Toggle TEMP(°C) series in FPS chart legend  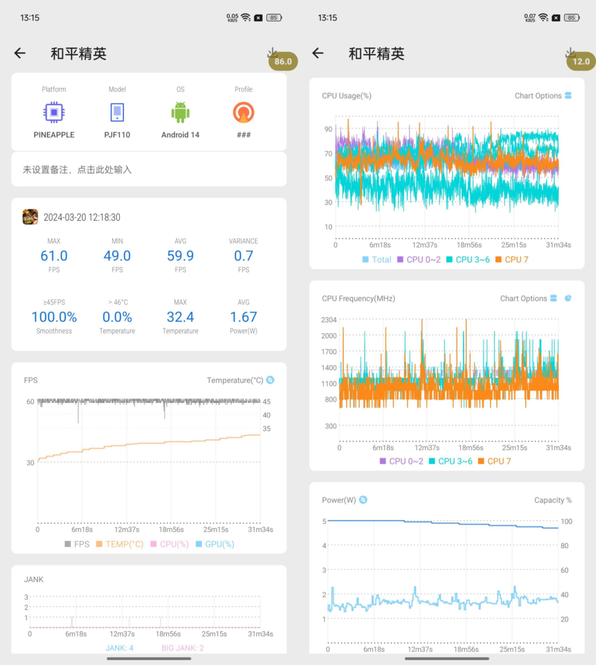[x=120, y=544]
